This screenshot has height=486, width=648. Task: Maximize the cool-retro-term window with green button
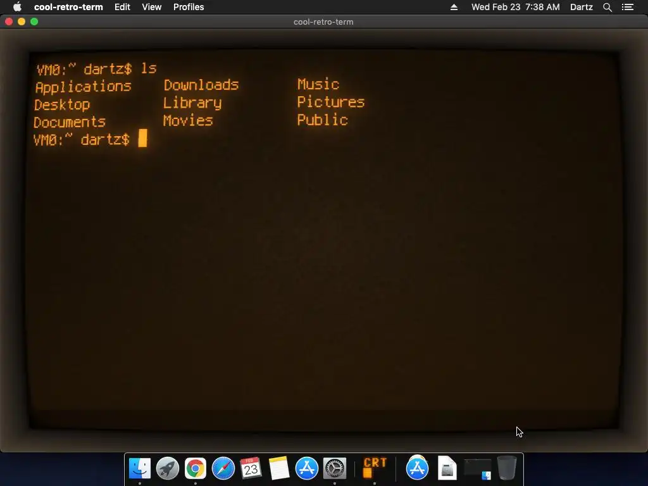(x=34, y=22)
